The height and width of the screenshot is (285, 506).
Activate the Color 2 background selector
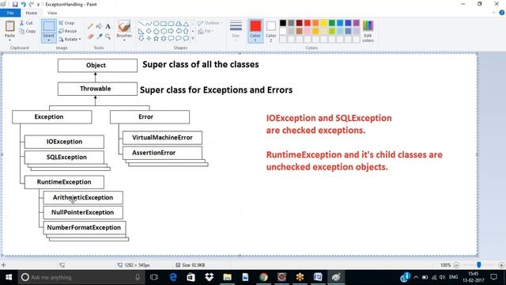coord(270,31)
